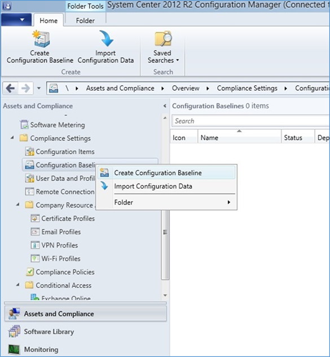Click the Company Resource Access folder icon
Image resolution: width=330 pixels, height=357 pixels.
[x=29, y=205]
